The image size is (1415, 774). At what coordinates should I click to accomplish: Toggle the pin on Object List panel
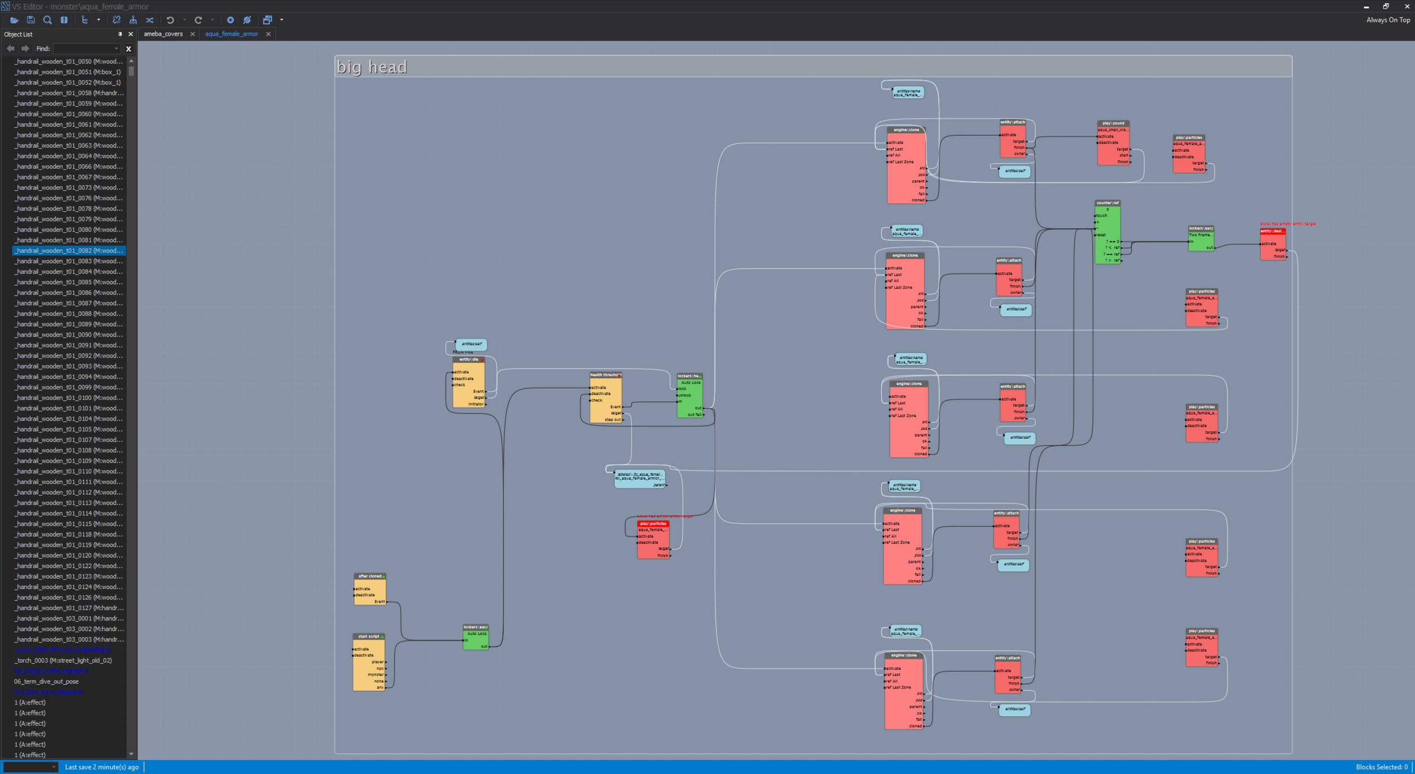coord(120,34)
